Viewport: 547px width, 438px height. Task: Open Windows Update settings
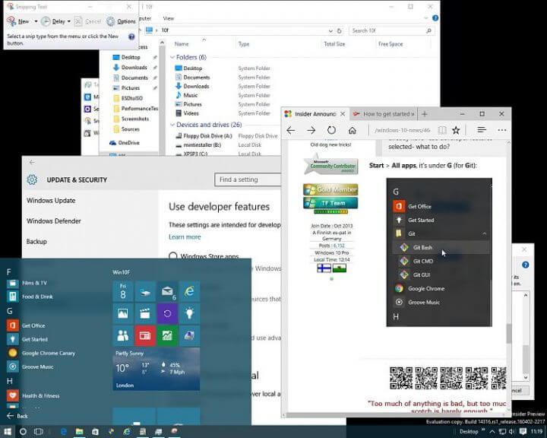[51, 201]
